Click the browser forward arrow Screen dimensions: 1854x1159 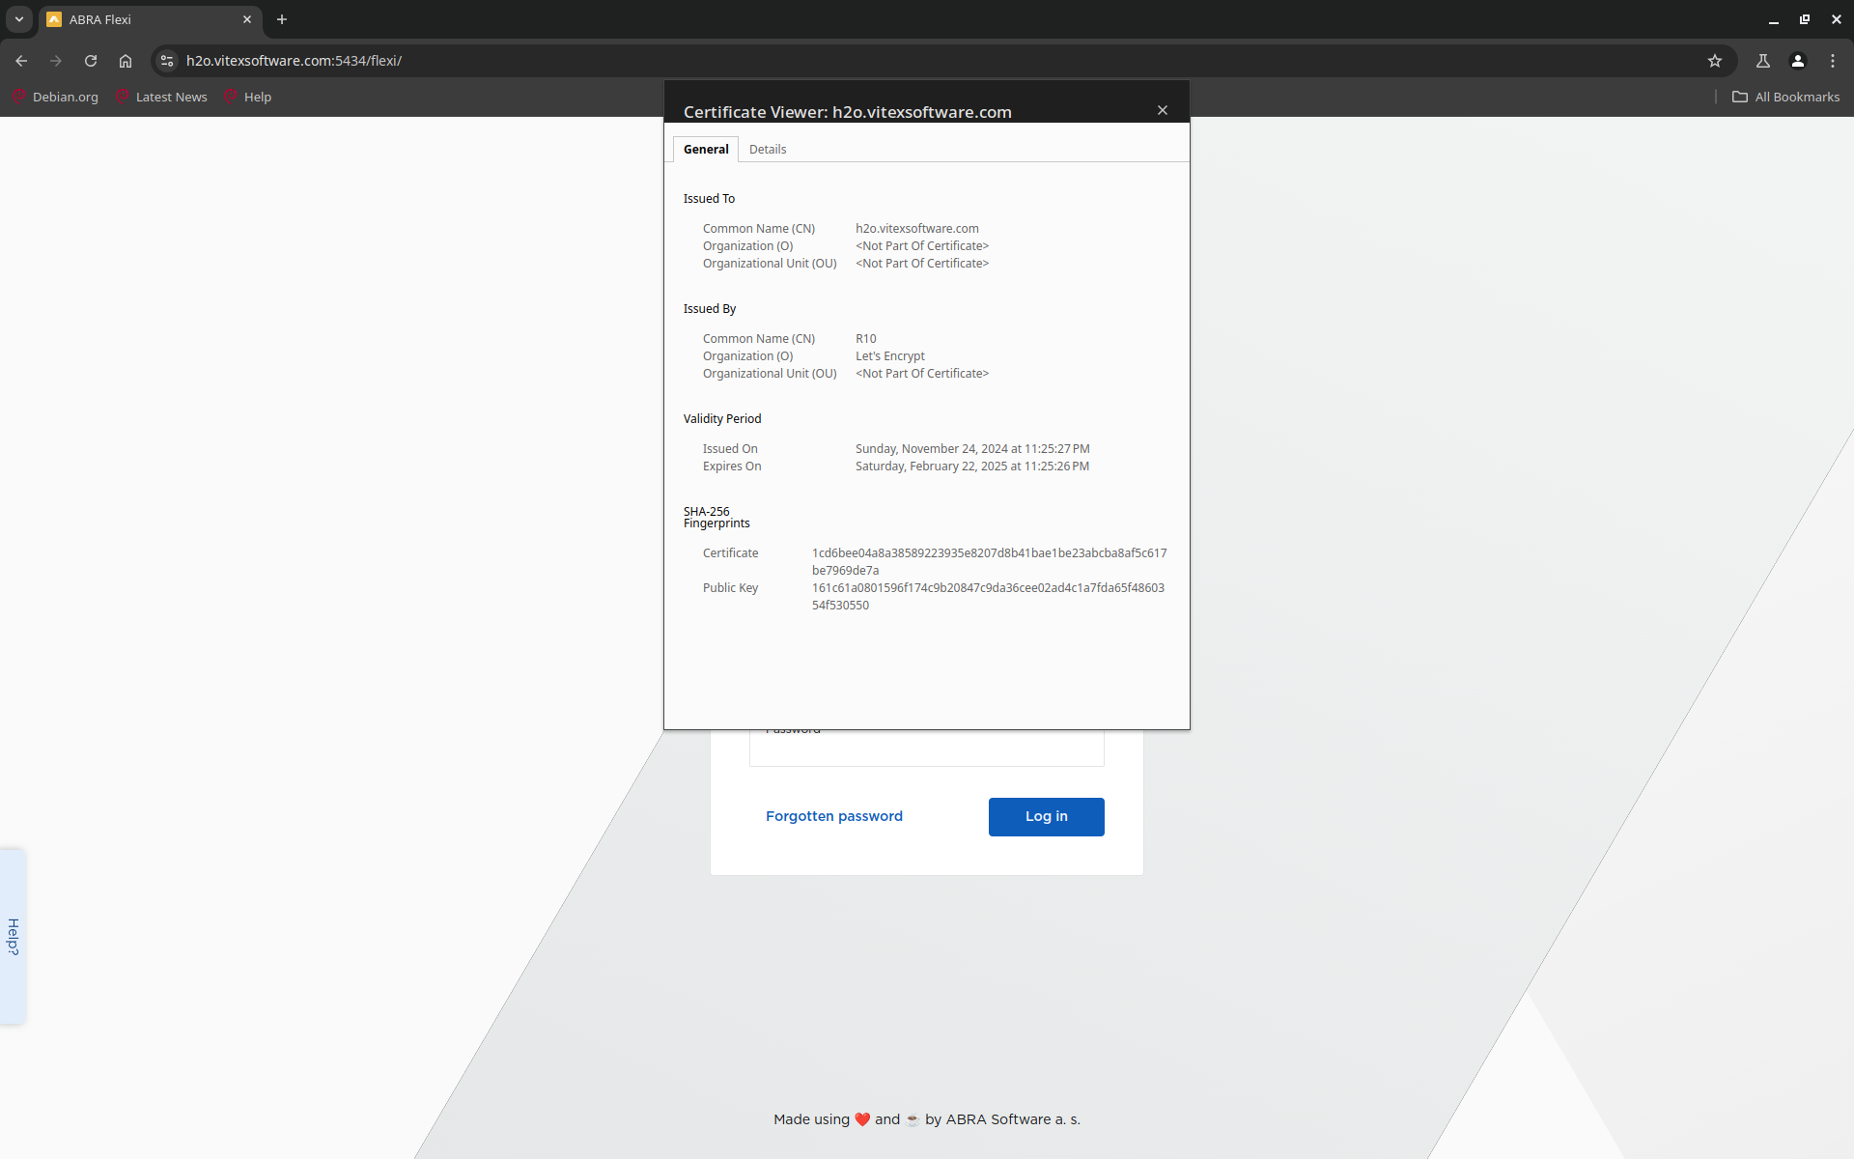[x=56, y=61]
